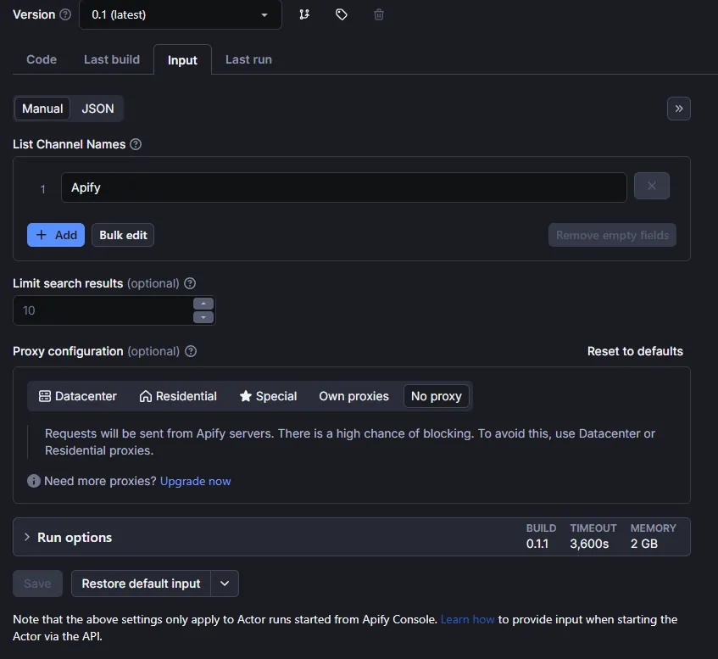Select the Residential proxy option
718x659 pixels.
178,396
